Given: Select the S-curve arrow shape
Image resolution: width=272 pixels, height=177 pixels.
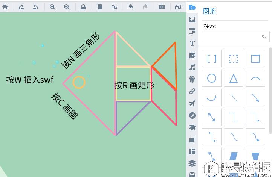Looking at the screenshot, I should click(x=255, y=137).
